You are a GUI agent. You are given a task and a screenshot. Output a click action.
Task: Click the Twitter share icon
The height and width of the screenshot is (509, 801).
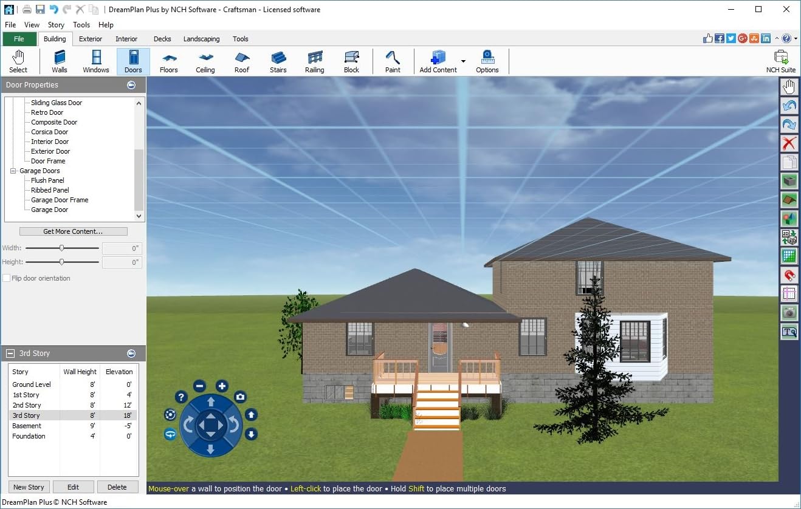coord(731,38)
